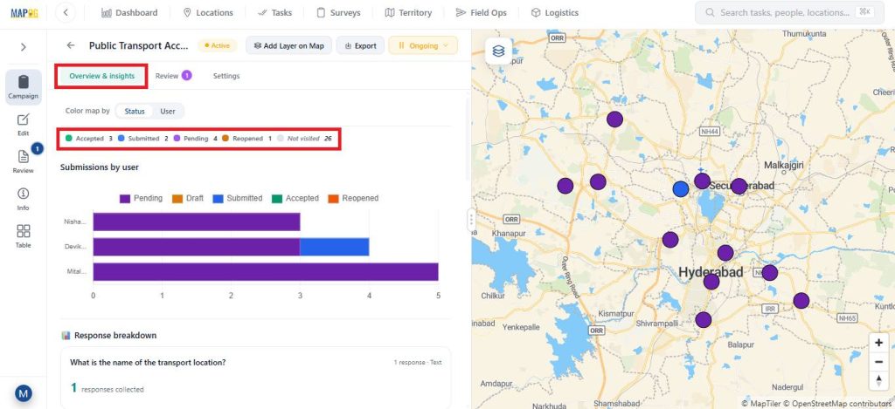The width and height of the screenshot is (895, 409).
Task: Zoom out on the map
Action: pos(878,362)
